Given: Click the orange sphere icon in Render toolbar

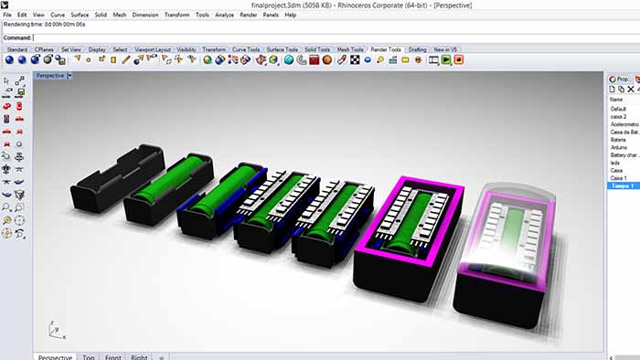Looking at the screenshot, I should pyautogui.click(x=327, y=60).
